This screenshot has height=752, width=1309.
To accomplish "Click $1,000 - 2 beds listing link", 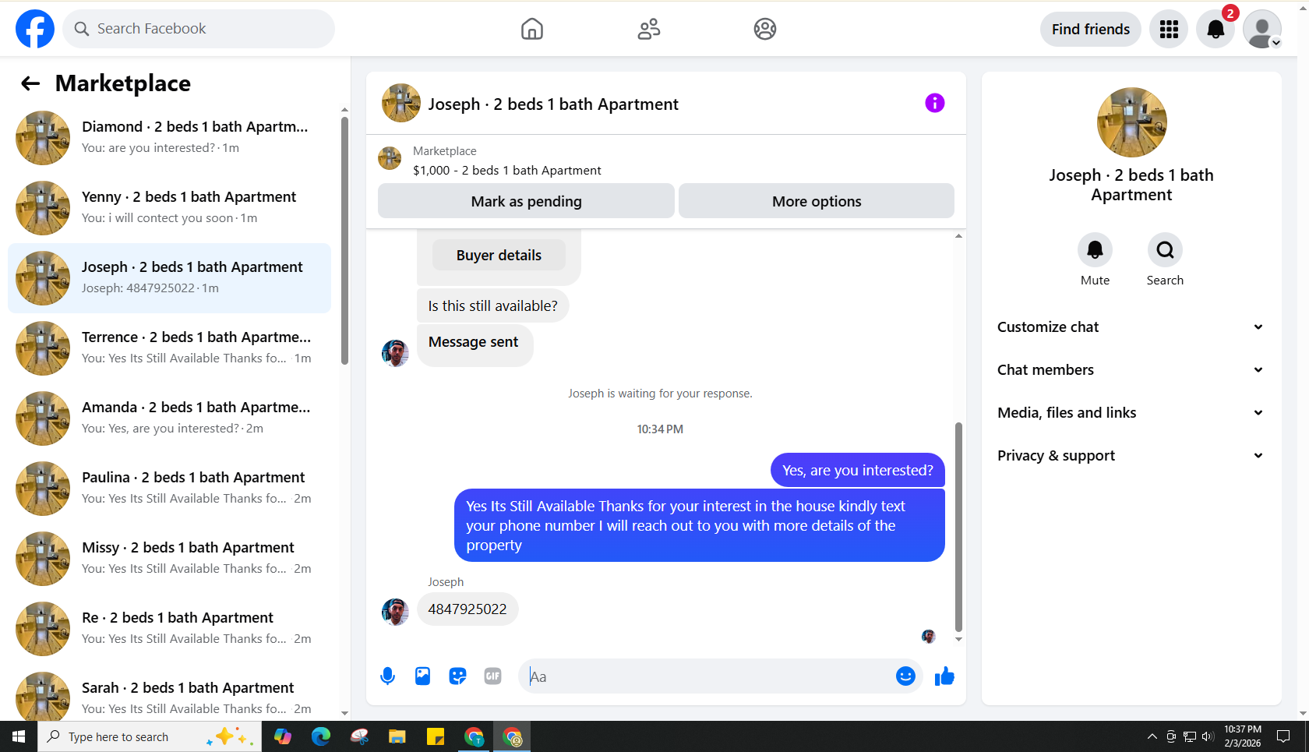I will point(507,170).
